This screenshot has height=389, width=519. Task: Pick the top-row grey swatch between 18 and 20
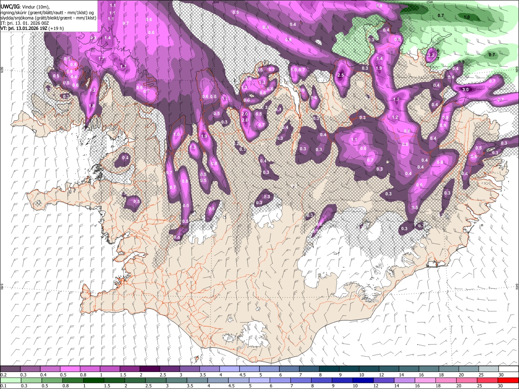point(448,369)
